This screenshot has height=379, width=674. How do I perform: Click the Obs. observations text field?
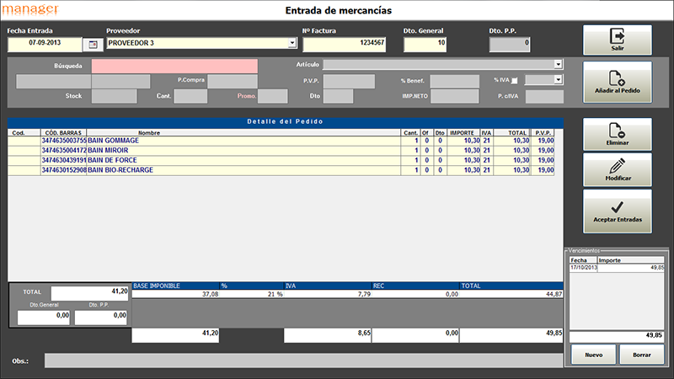click(x=303, y=360)
